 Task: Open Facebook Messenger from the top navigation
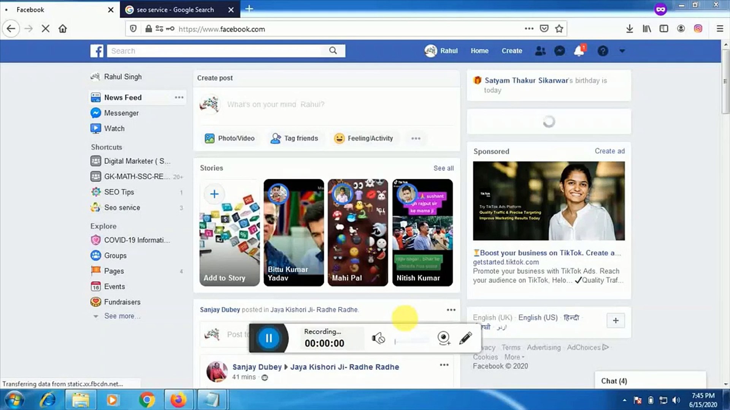559,50
